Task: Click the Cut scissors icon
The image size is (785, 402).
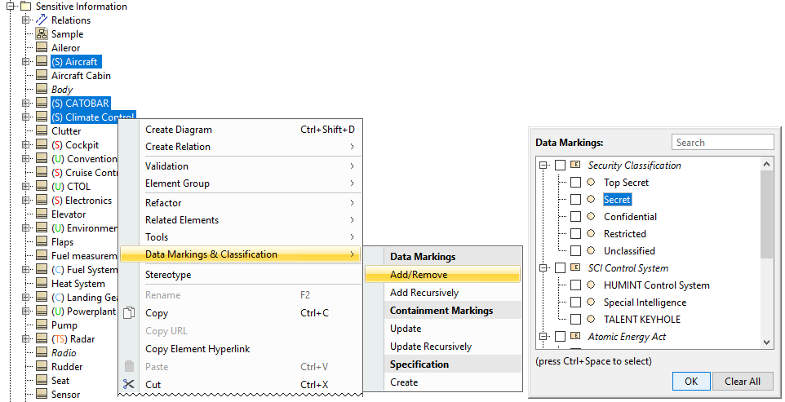Action: tap(128, 385)
